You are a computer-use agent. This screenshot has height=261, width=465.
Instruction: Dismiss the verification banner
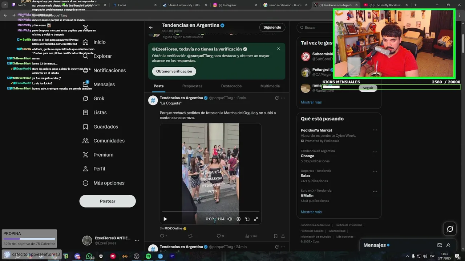pyautogui.click(x=278, y=49)
